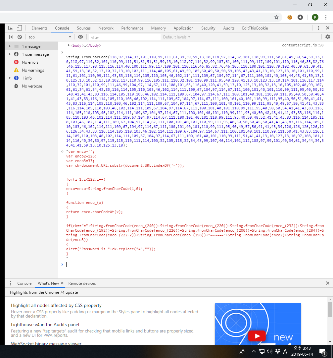333x358 pixels.
Task: Open DevTools three-dot customize menu
Action: coord(318,28)
